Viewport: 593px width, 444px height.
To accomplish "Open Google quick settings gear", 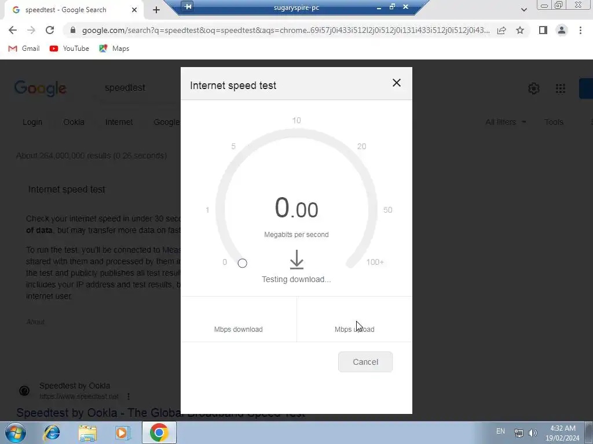I will click(533, 88).
